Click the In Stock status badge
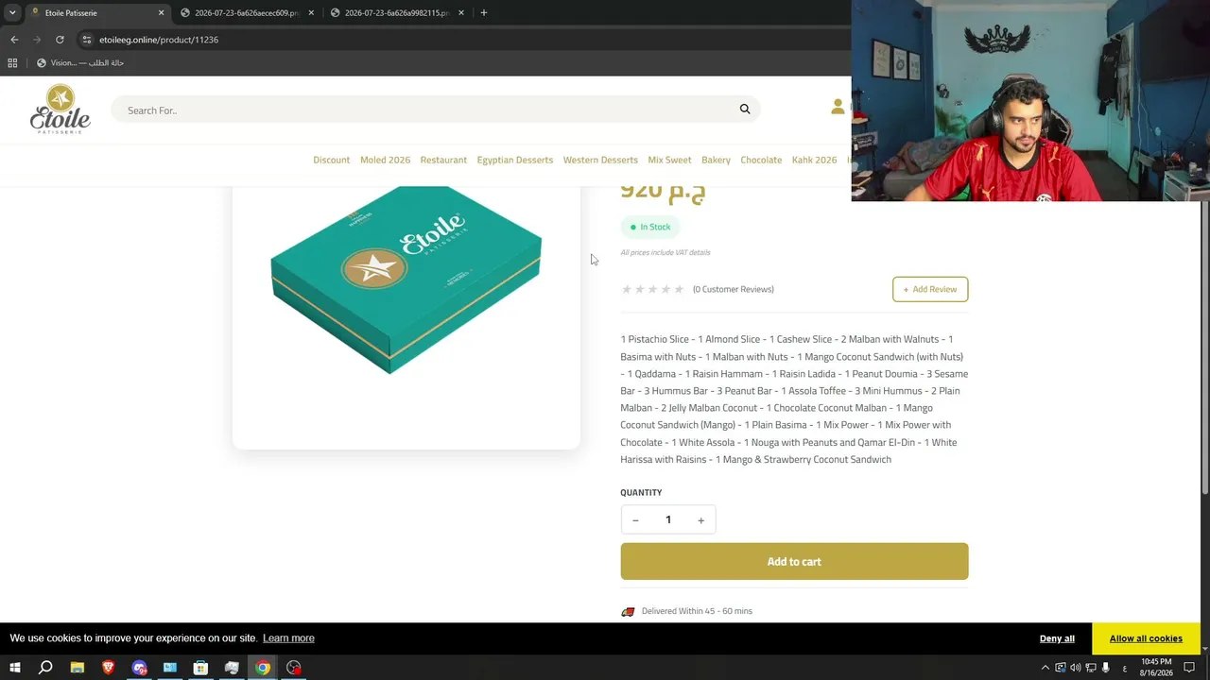This screenshot has height=680, width=1210. tap(650, 227)
